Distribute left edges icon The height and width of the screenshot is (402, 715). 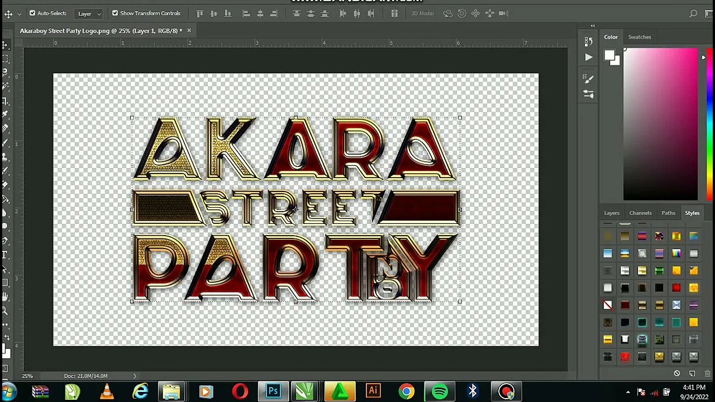coord(343,13)
